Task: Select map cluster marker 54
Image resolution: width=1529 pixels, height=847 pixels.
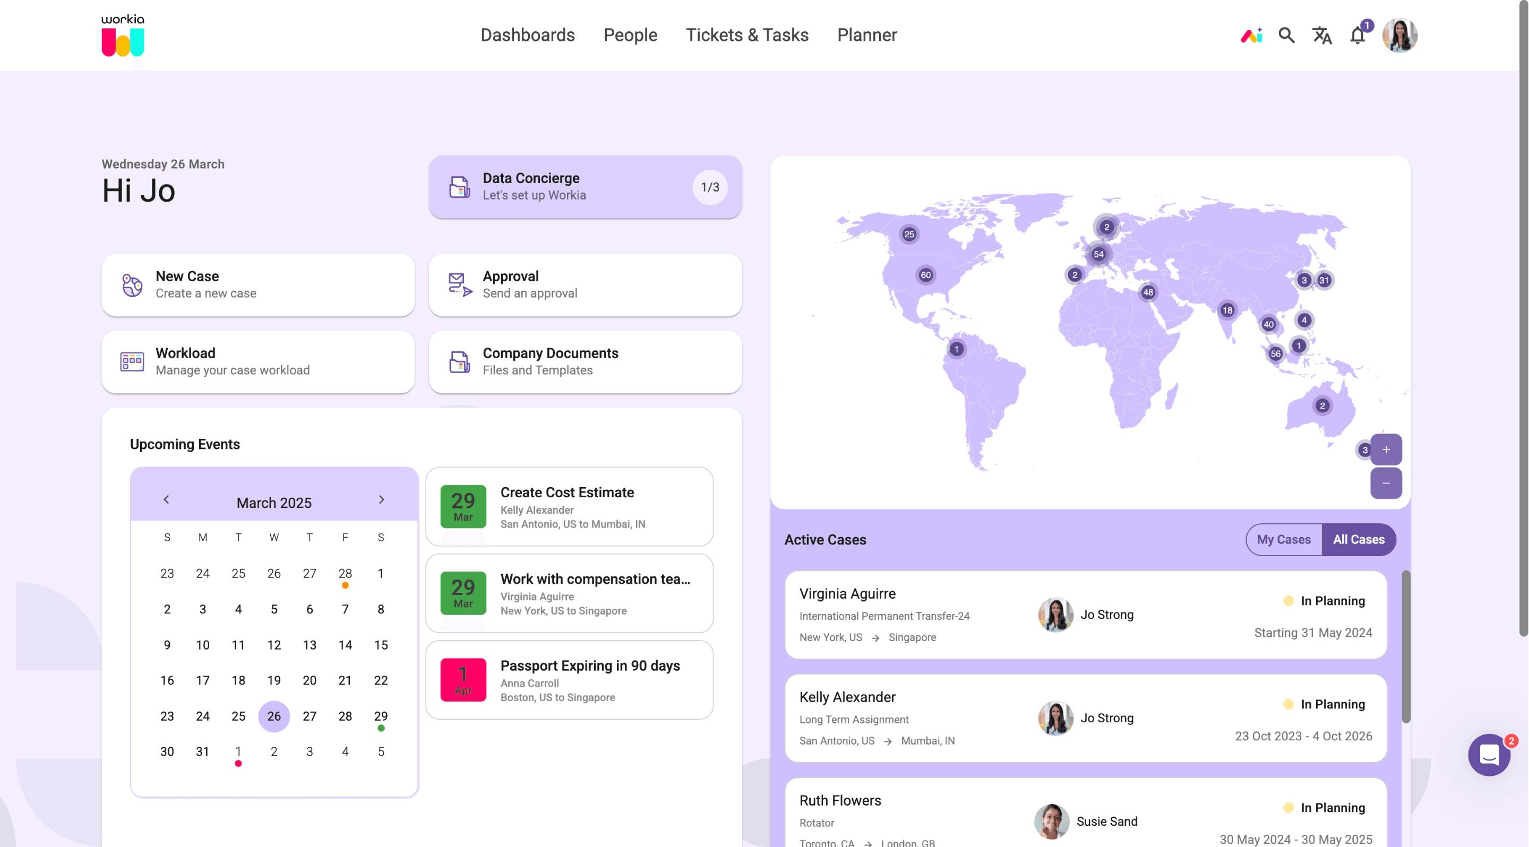Action: 1098,254
